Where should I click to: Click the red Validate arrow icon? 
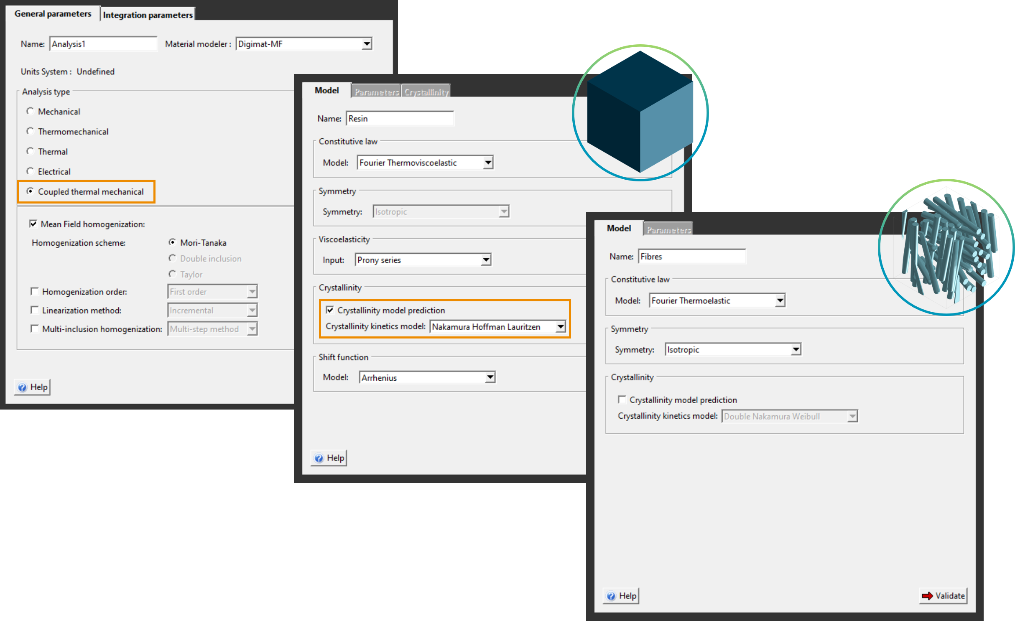pos(927,596)
